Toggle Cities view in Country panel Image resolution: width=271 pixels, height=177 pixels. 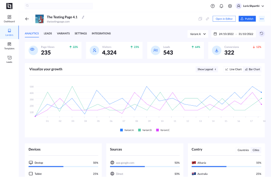point(256,150)
